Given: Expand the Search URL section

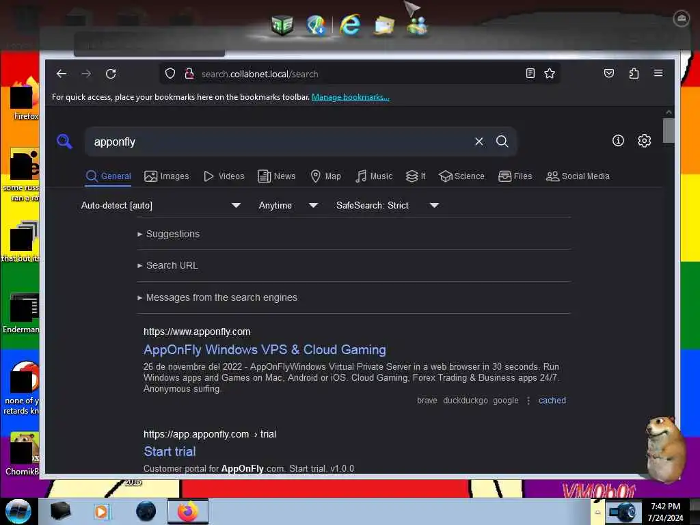Looking at the screenshot, I should coord(172,266).
